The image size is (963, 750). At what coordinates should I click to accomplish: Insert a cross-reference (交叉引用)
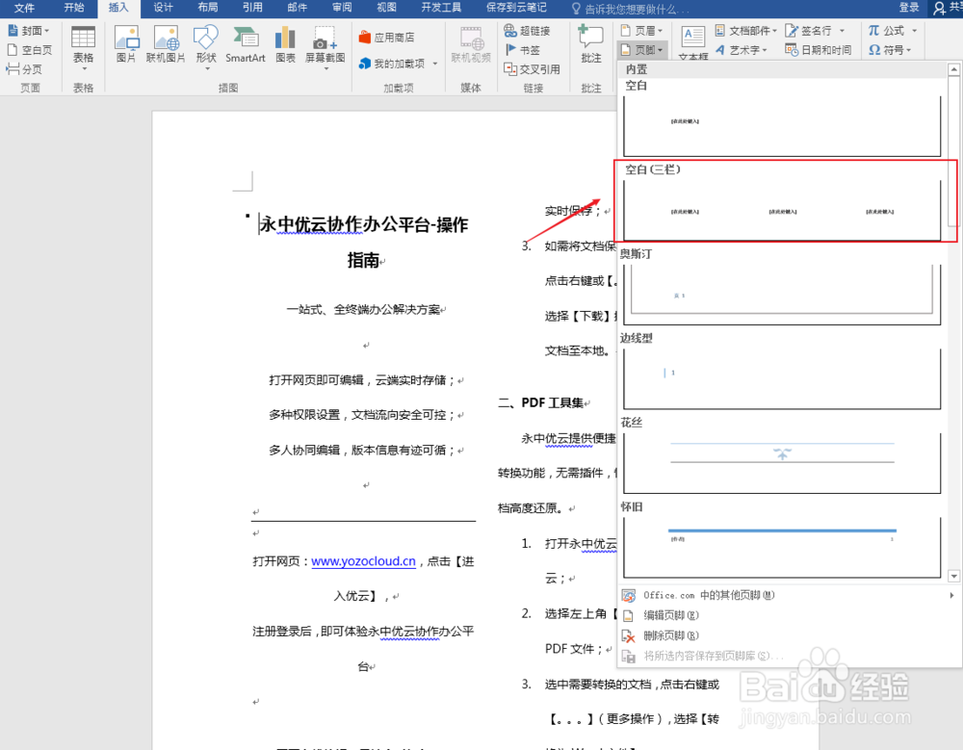(532, 68)
